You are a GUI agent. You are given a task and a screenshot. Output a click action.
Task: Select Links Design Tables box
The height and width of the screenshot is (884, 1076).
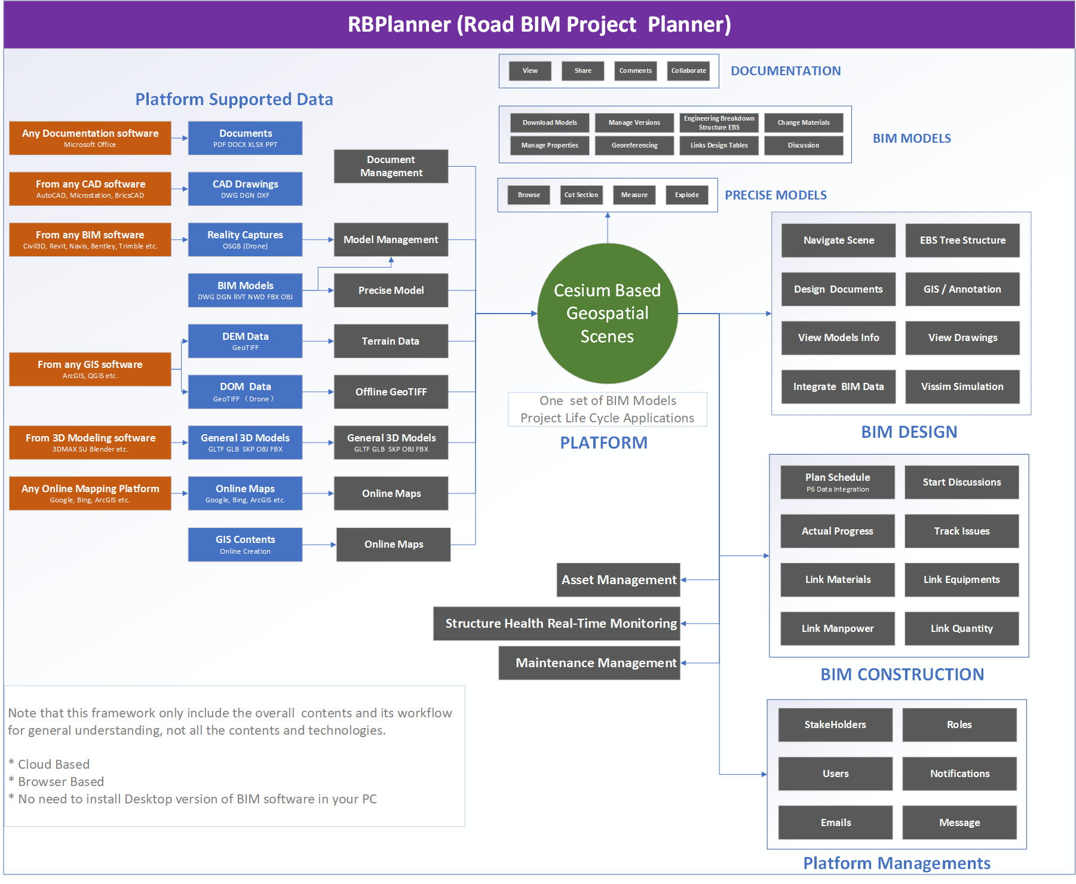pyautogui.click(x=719, y=145)
